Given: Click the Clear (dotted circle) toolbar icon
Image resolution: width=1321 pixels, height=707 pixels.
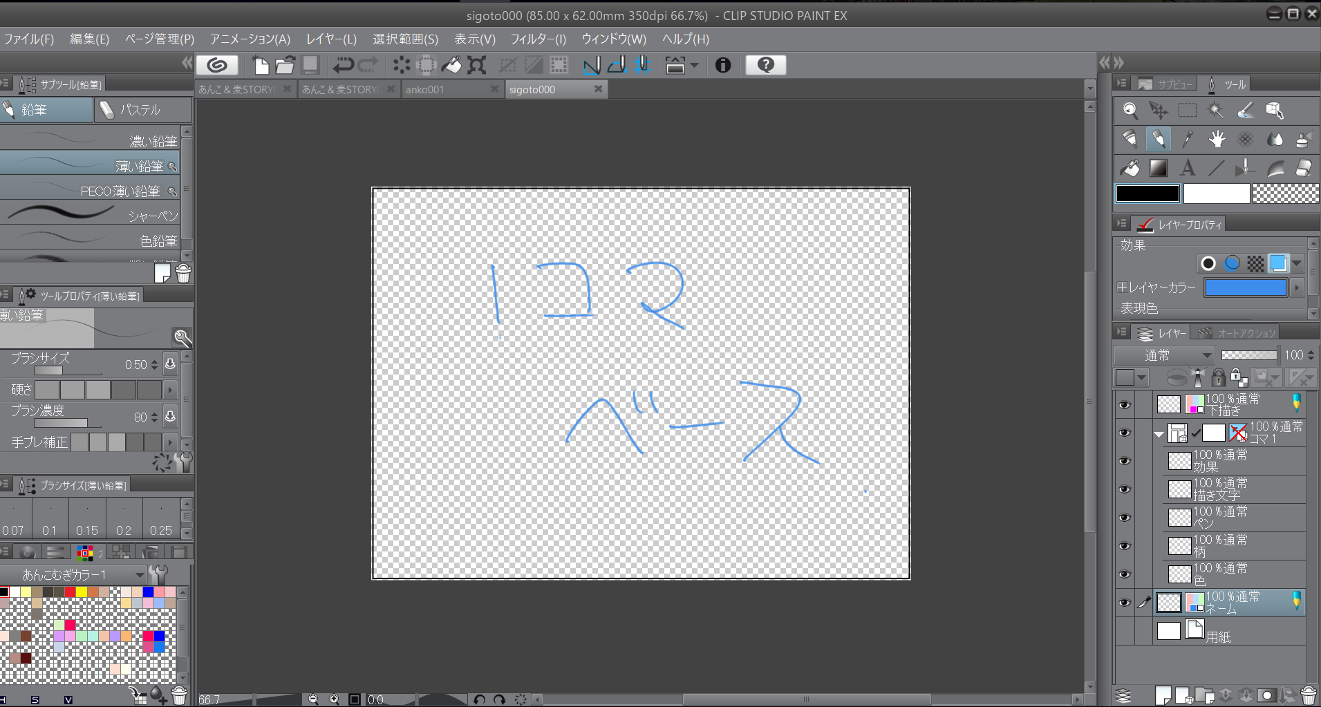Looking at the screenshot, I should (402, 65).
